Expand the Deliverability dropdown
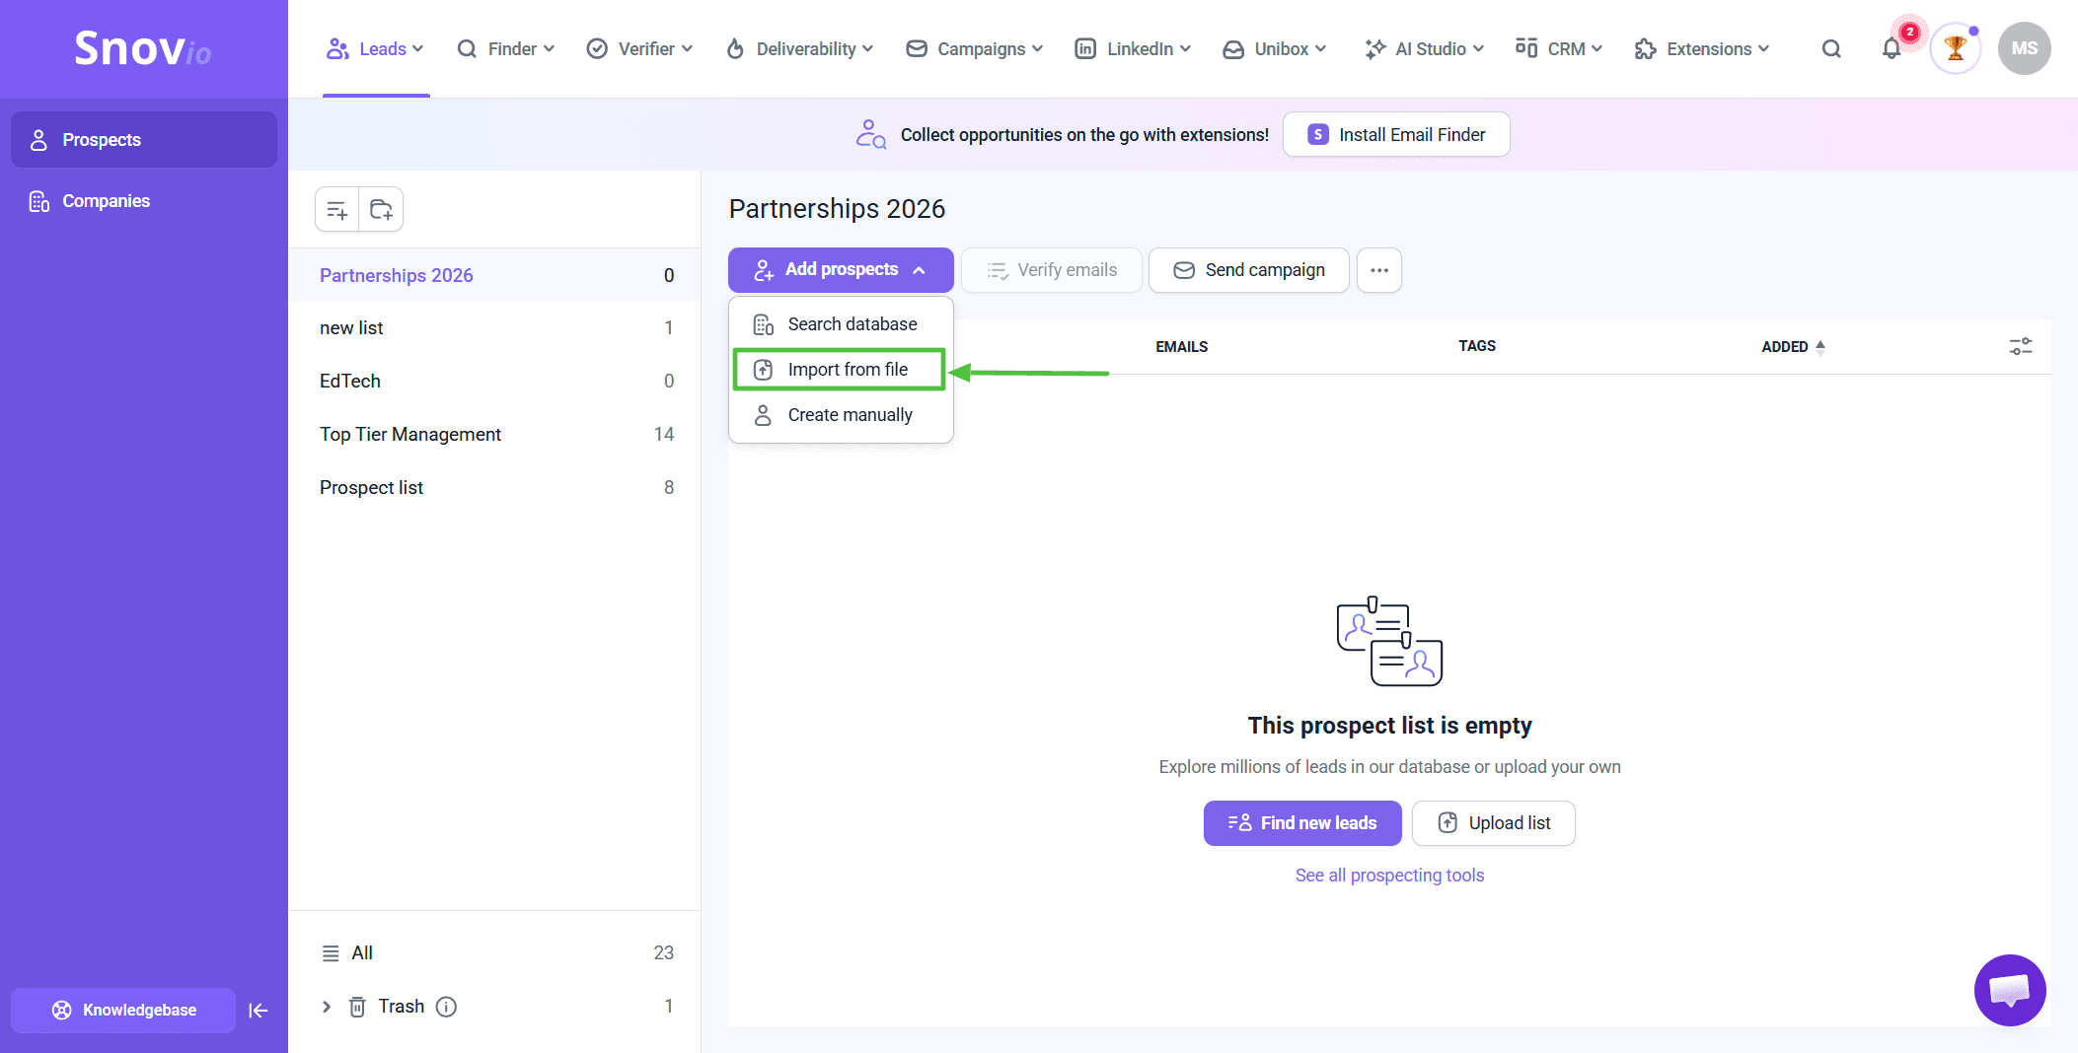The height and width of the screenshot is (1053, 2078). 800,49
